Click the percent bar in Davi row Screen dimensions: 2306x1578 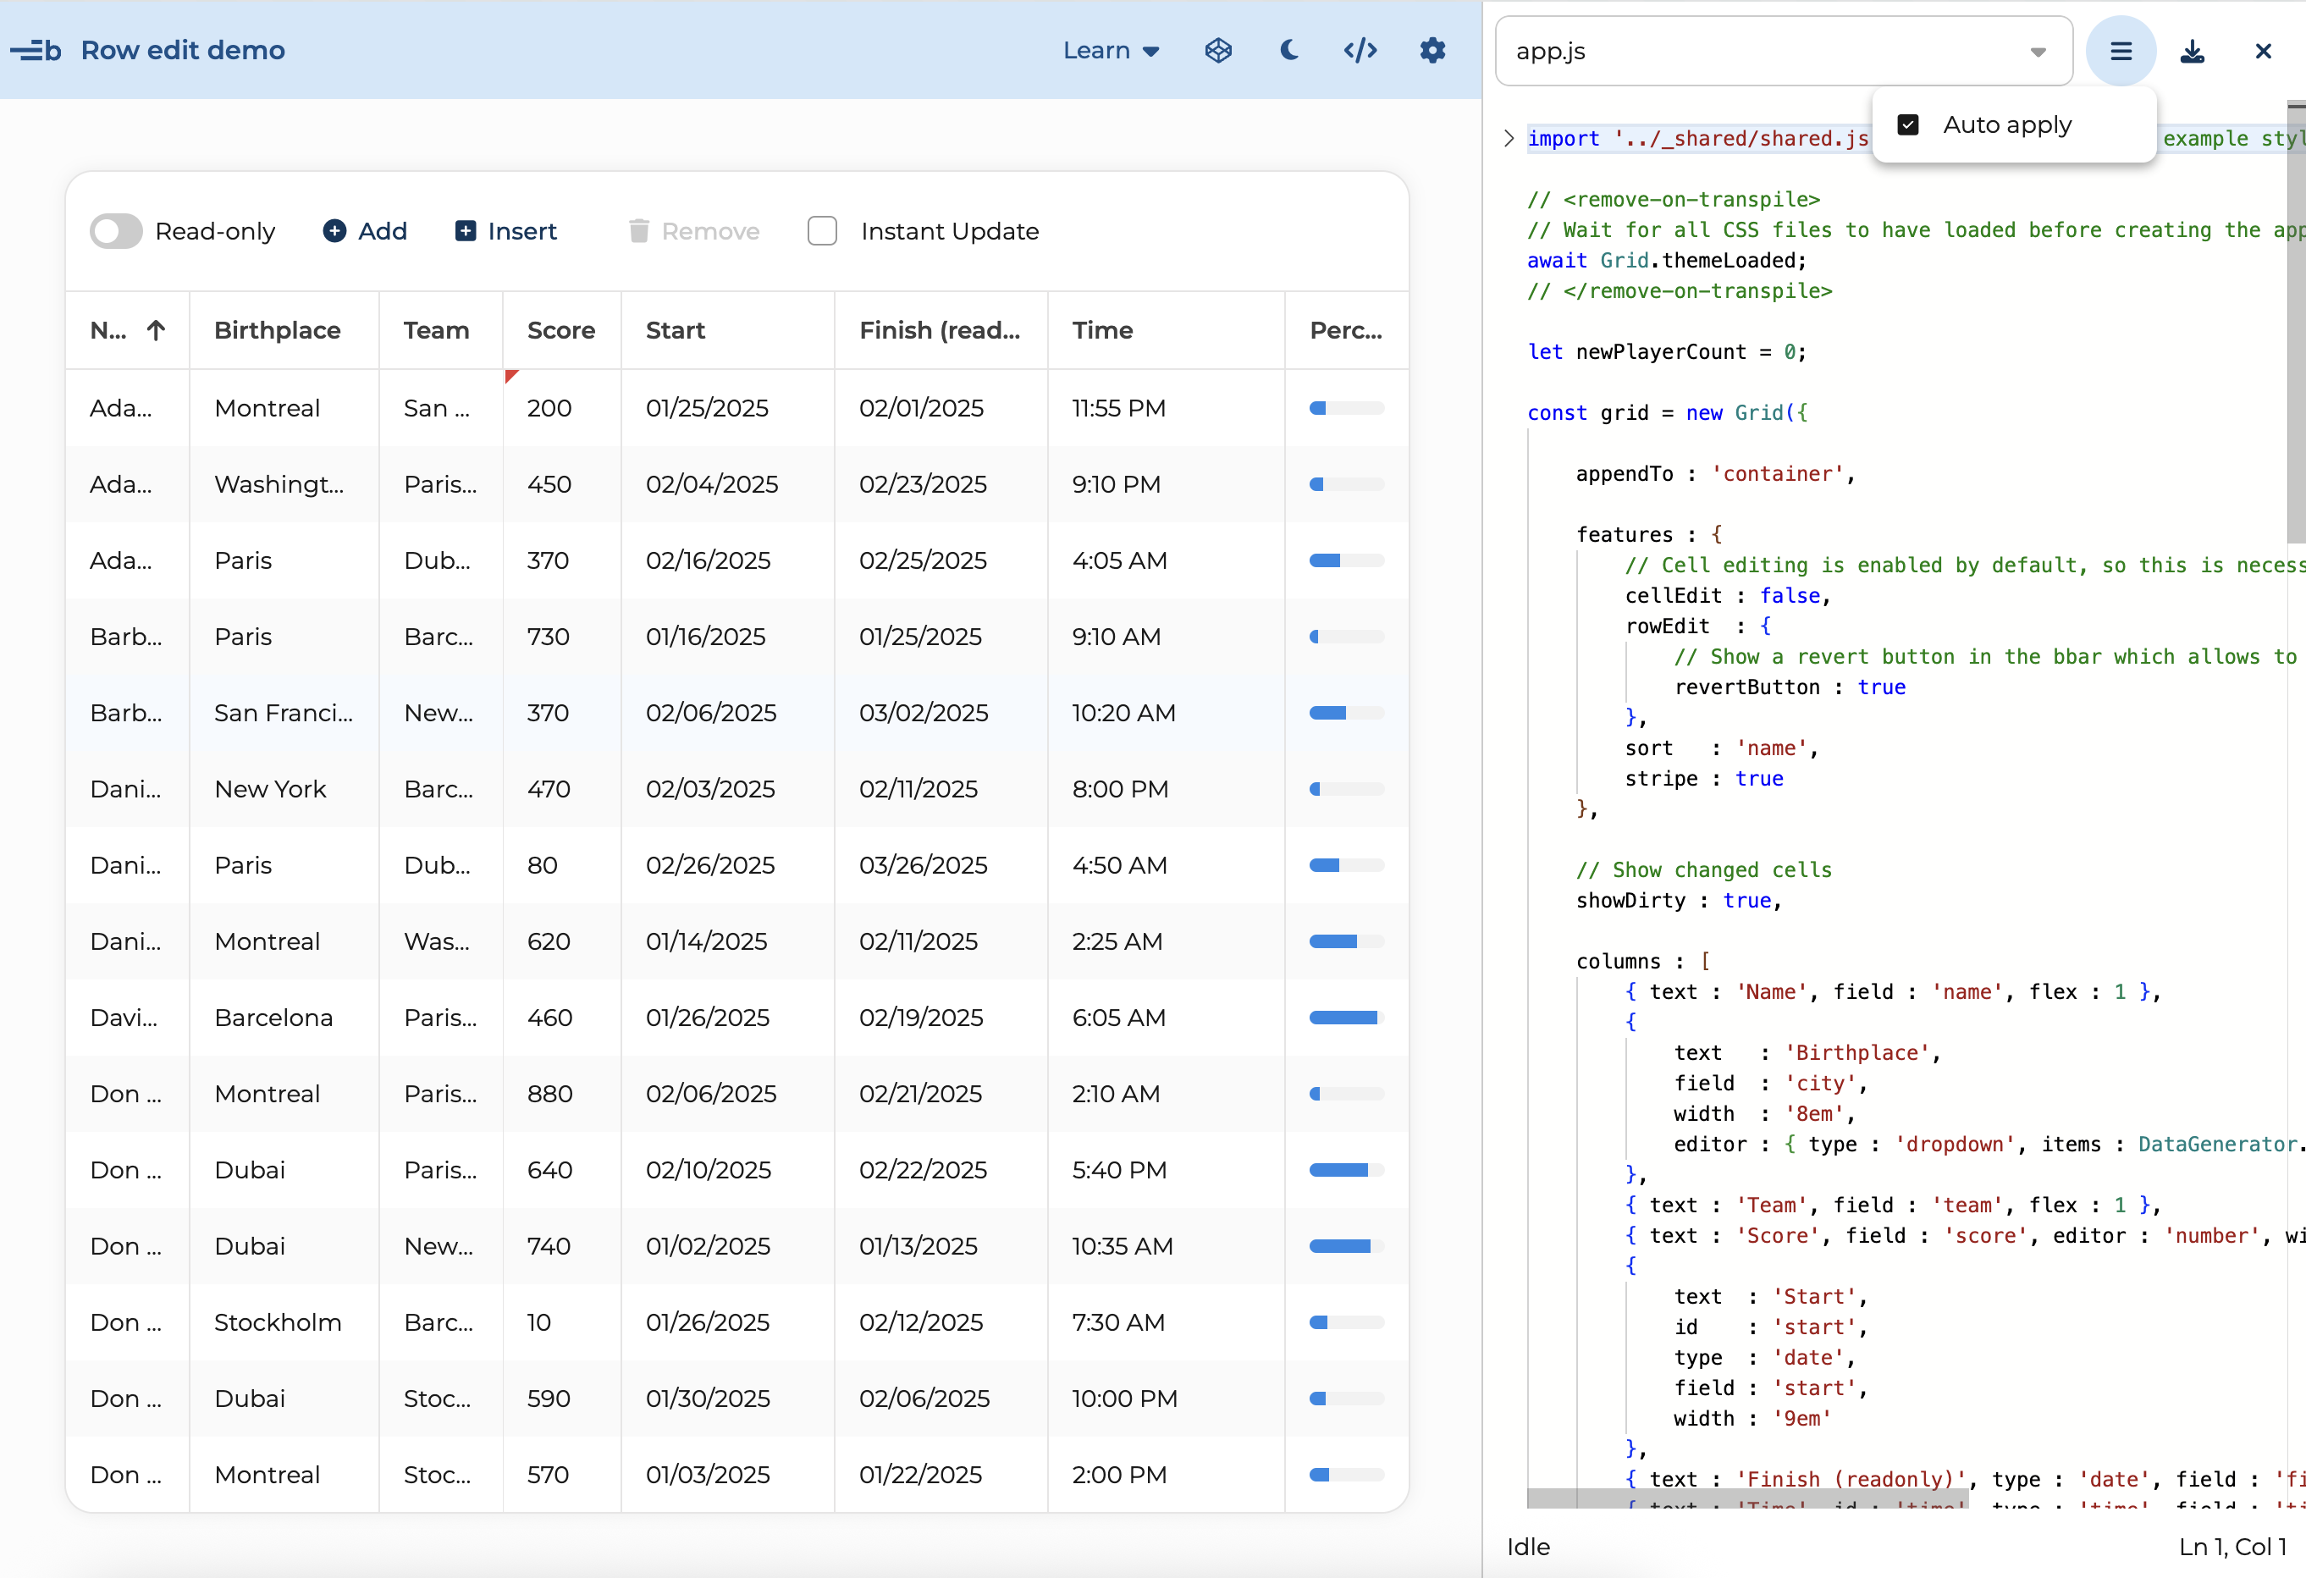[x=1345, y=1018]
